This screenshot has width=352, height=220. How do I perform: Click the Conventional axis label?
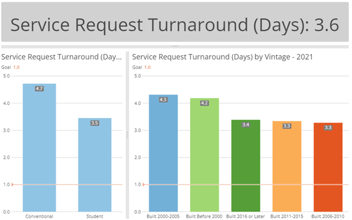39,217
